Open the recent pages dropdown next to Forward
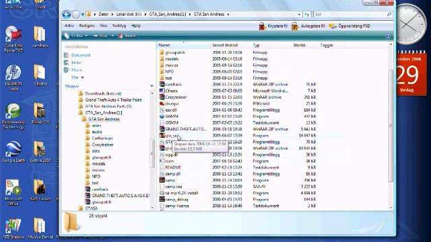The image size is (431, 242). [82, 14]
